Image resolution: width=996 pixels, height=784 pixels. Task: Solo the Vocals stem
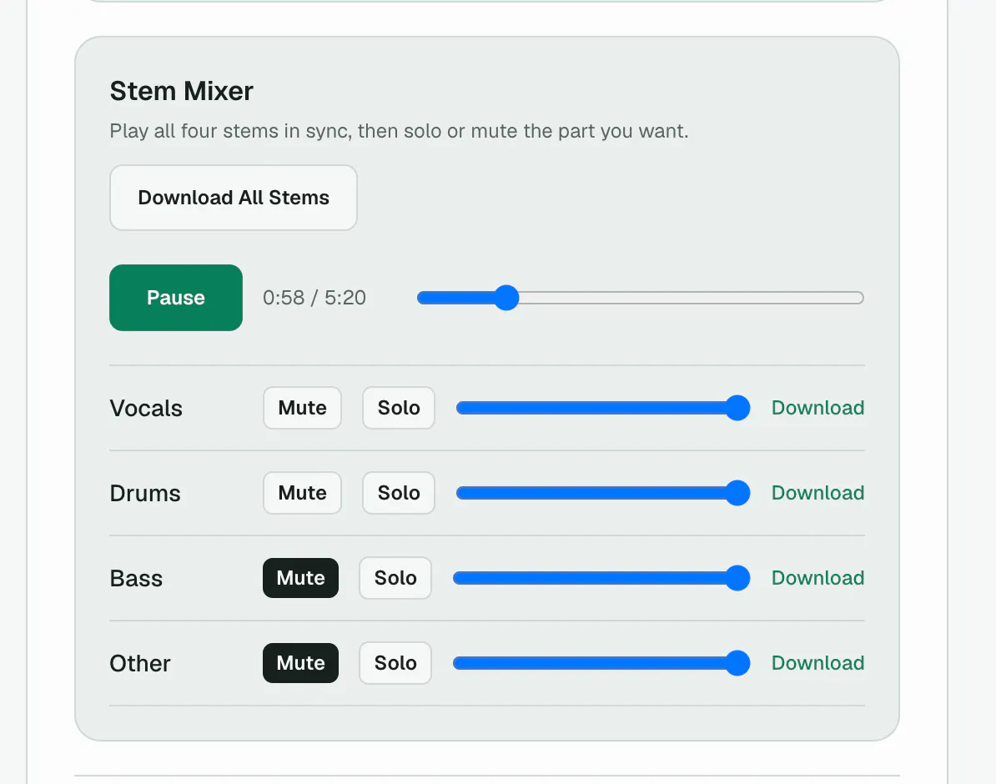coord(399,408)
